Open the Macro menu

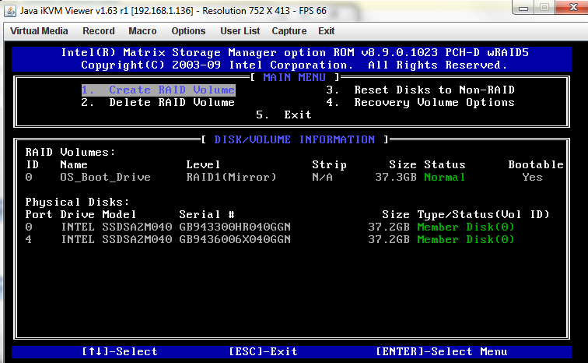142,31
